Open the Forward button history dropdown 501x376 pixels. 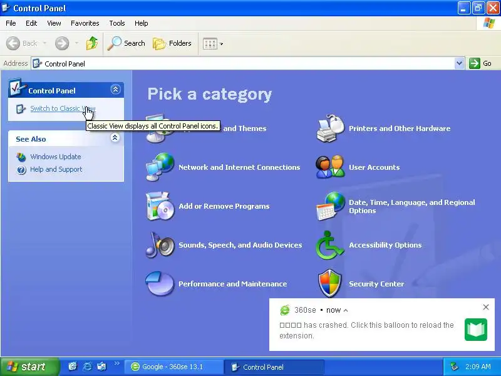tap(76, 43)
